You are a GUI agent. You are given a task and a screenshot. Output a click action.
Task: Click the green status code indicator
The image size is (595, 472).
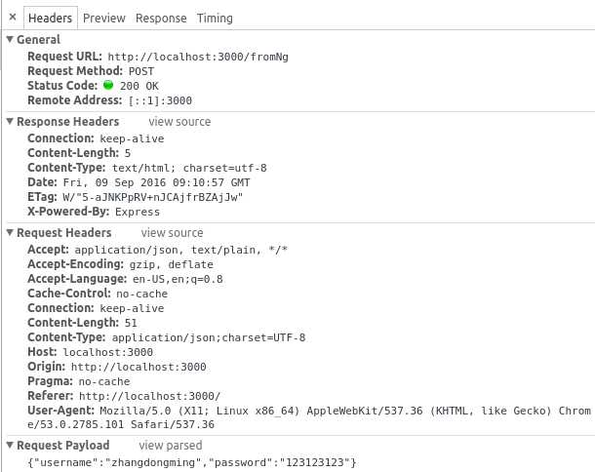click(109, 86)
